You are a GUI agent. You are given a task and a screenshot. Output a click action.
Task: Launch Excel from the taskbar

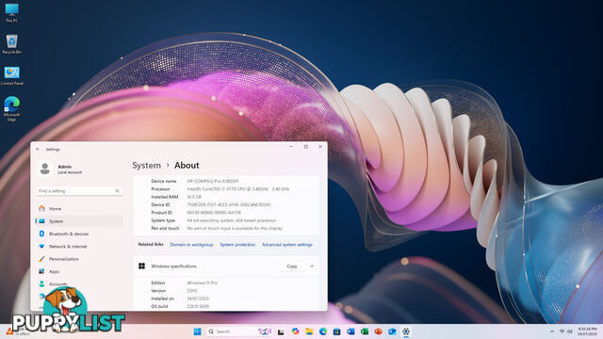[365, 331]
